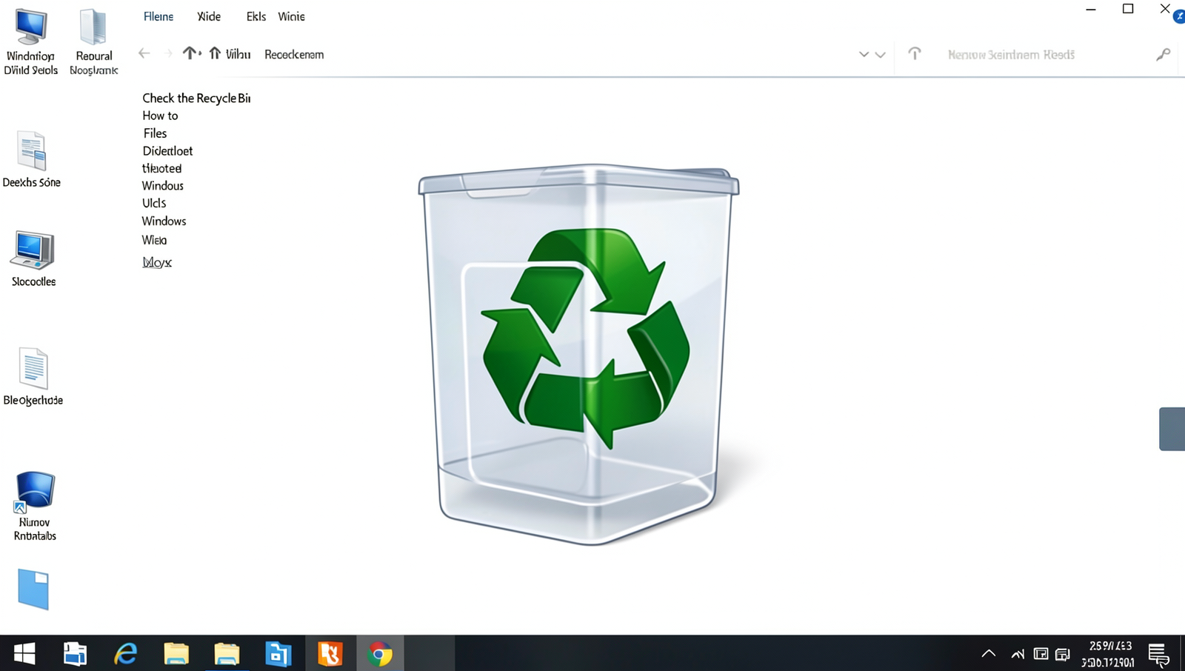Click the refresh arrow next to search

(x=915, y=53)
